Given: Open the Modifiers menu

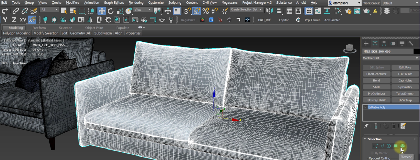Looking at the screenshot, I should (x=73, y=3).
